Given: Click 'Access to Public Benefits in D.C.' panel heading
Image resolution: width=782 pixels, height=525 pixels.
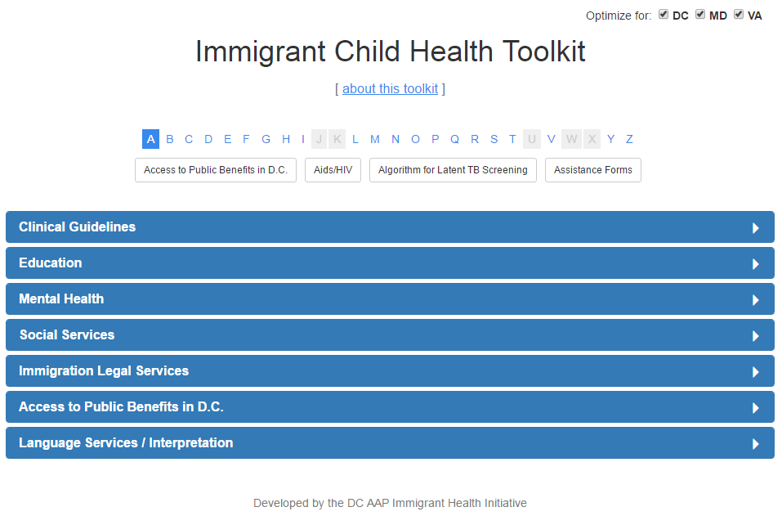Looking at the screenshot, I should pyautogui.click(x=390, y=406).
